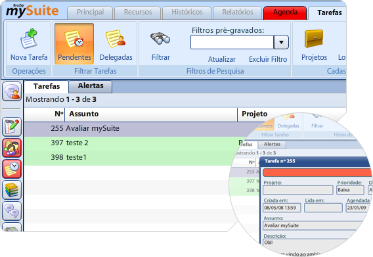Click the Filtros pré-gravados combo field
Viewport: 373px width, 257px height.
click(232, 42)
